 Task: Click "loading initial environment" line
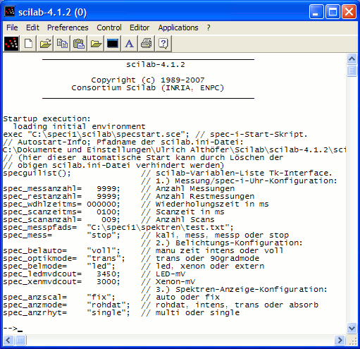pyautogui.click(x=79, y=127)
